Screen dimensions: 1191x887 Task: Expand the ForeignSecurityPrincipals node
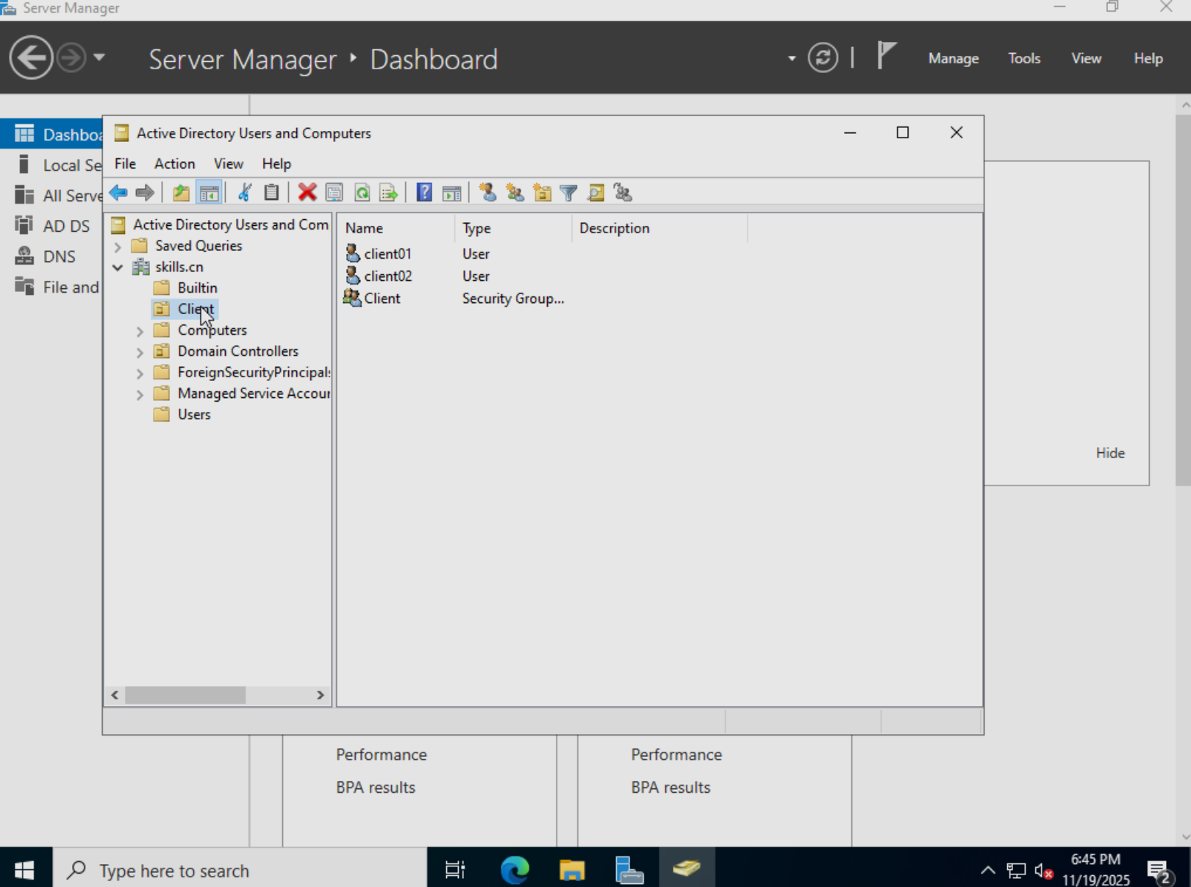coord(140,374)
